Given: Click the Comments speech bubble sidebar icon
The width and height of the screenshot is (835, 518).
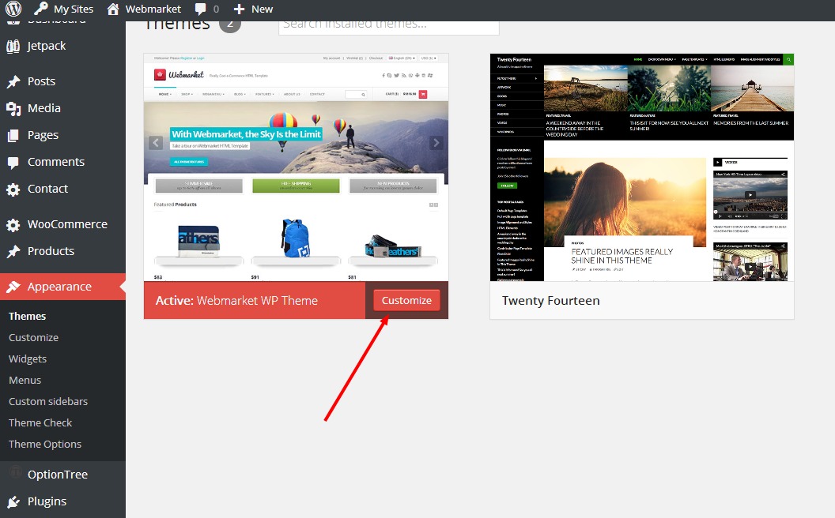Looking at the screenshot, I should pos(13,162).
